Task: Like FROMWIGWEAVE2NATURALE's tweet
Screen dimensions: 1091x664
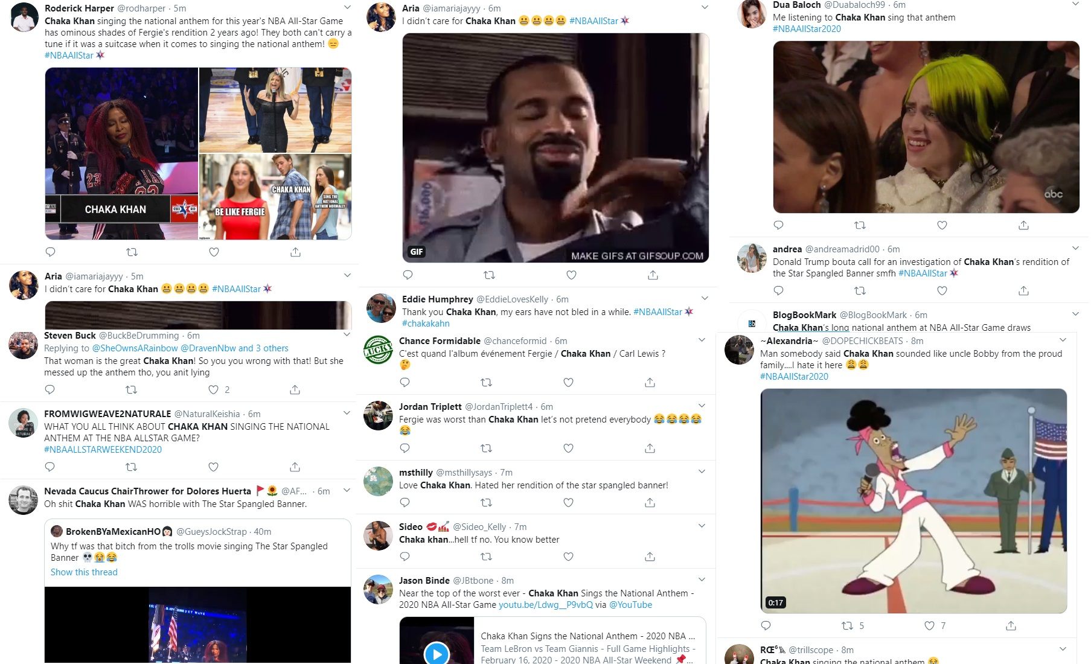Action: (213, 467)
